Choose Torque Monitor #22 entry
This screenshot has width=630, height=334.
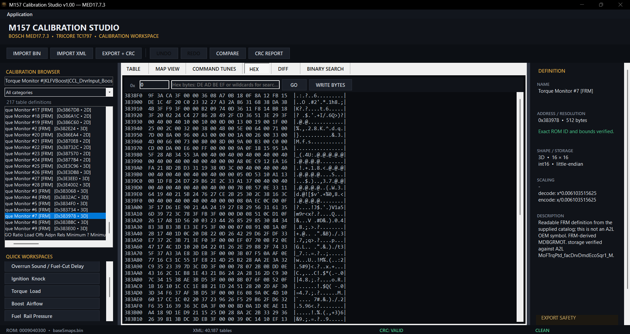55,147
